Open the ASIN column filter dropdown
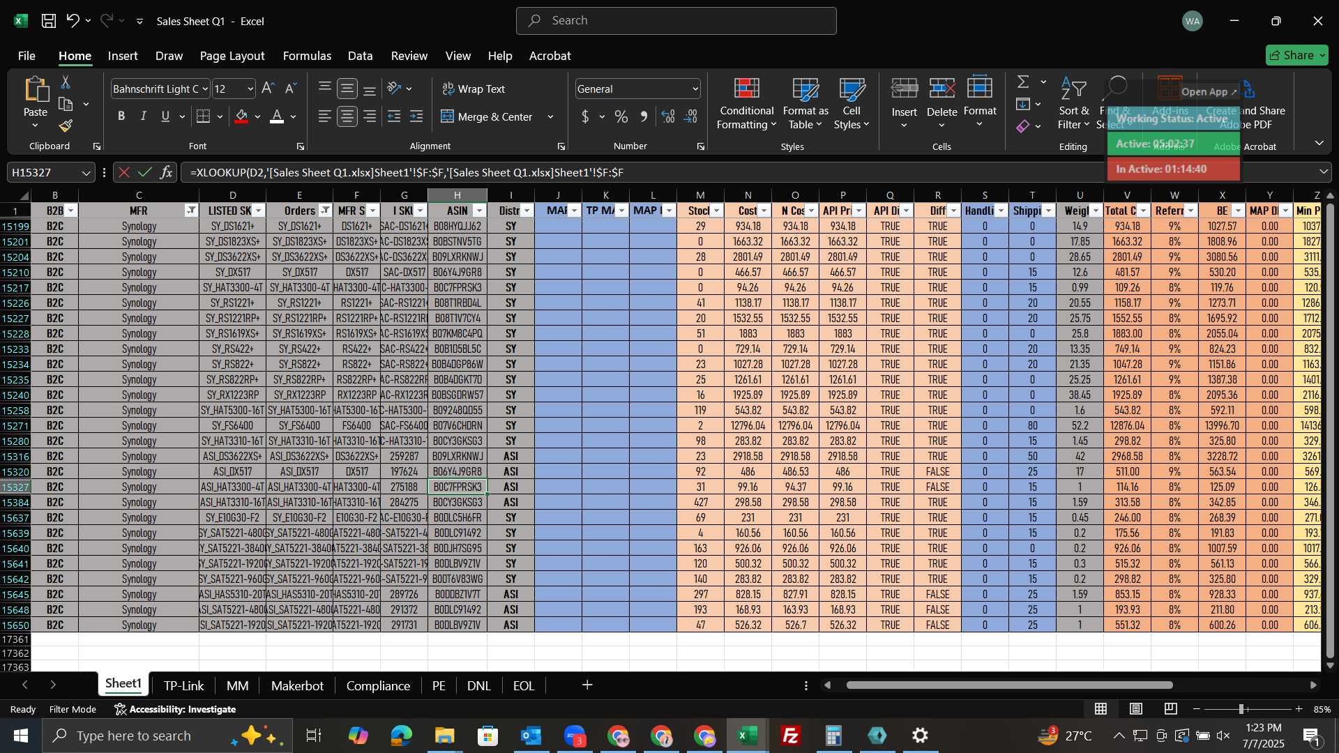The image size is (1339, 753). pos(480,211)
